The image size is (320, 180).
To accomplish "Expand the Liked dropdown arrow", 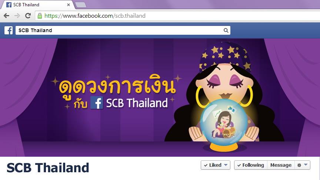I will 226,165.
